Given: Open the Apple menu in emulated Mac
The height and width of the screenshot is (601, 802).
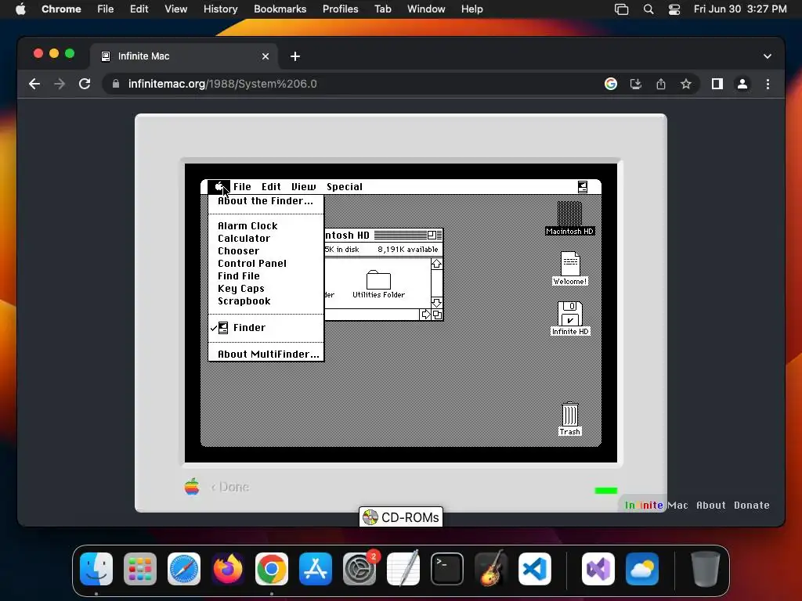Looking at the screenshot, I should pos(219,187).
